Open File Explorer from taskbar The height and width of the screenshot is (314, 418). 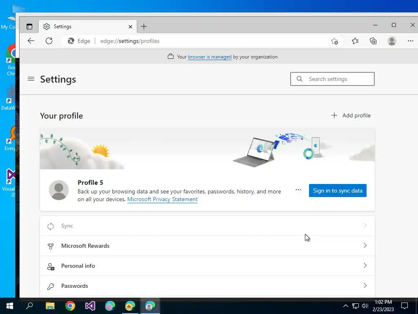click(50, 306)
